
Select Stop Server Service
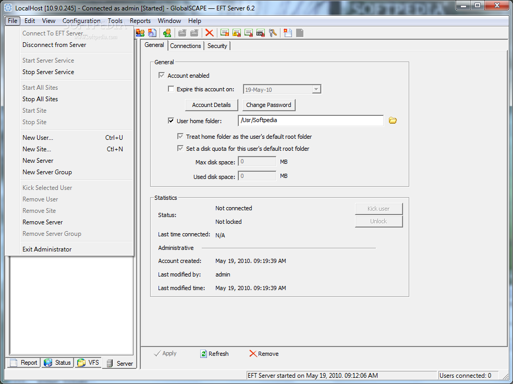[69, 72]
